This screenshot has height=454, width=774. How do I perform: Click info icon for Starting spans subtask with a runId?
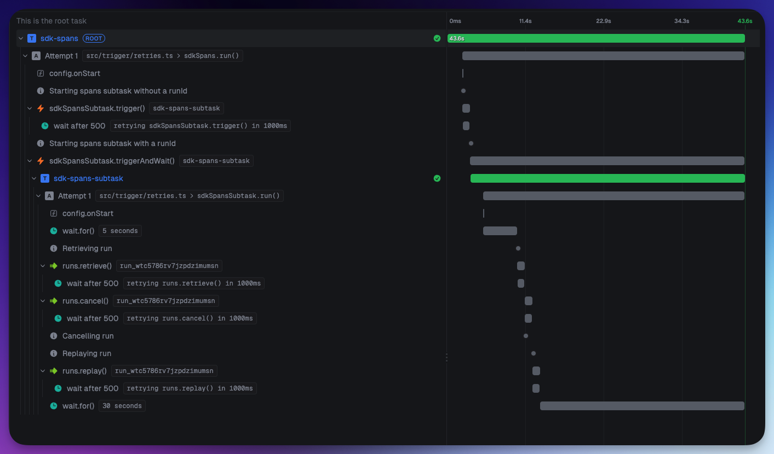(x=41, y=143)
